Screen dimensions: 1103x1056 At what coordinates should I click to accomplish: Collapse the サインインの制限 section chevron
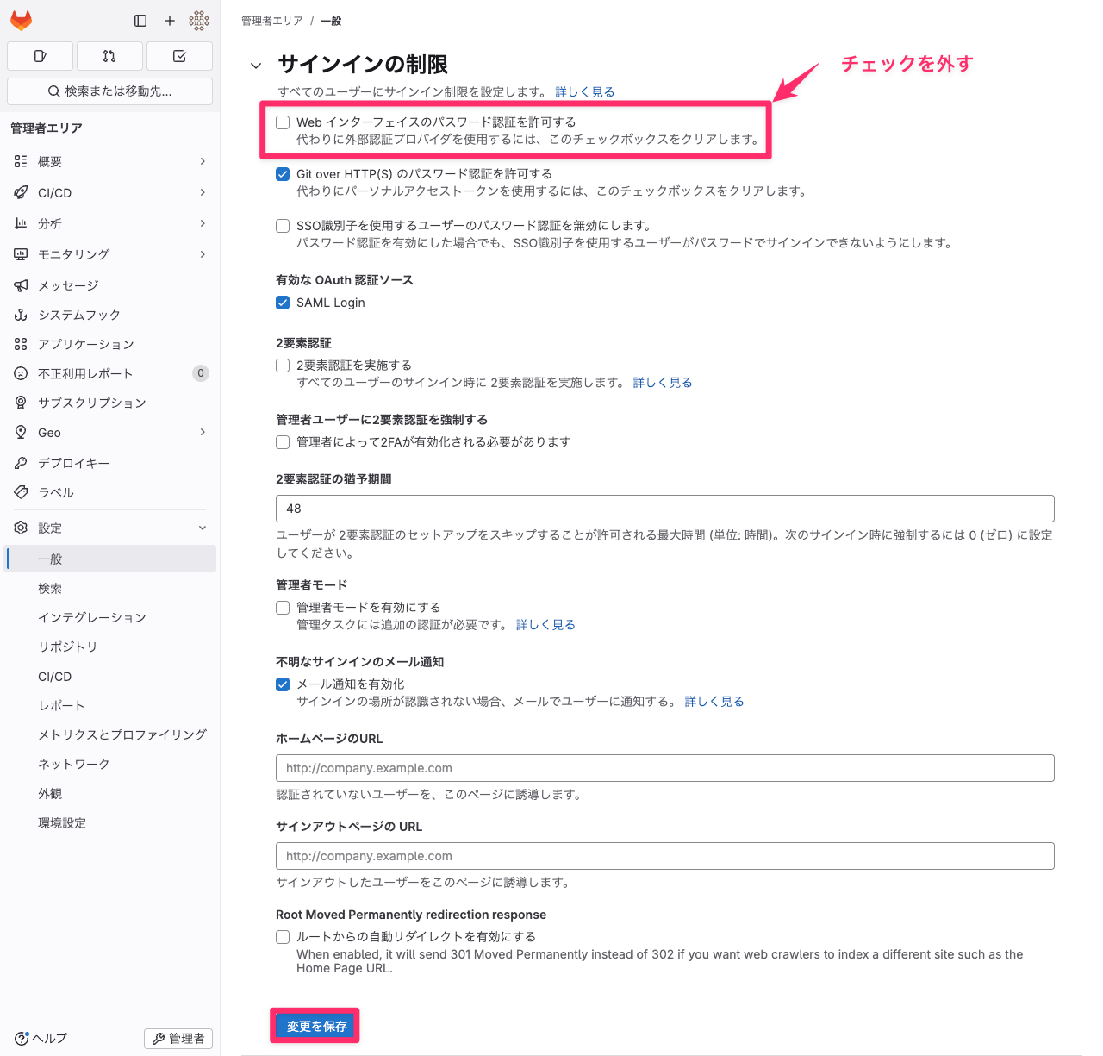(x=256, y=66)
